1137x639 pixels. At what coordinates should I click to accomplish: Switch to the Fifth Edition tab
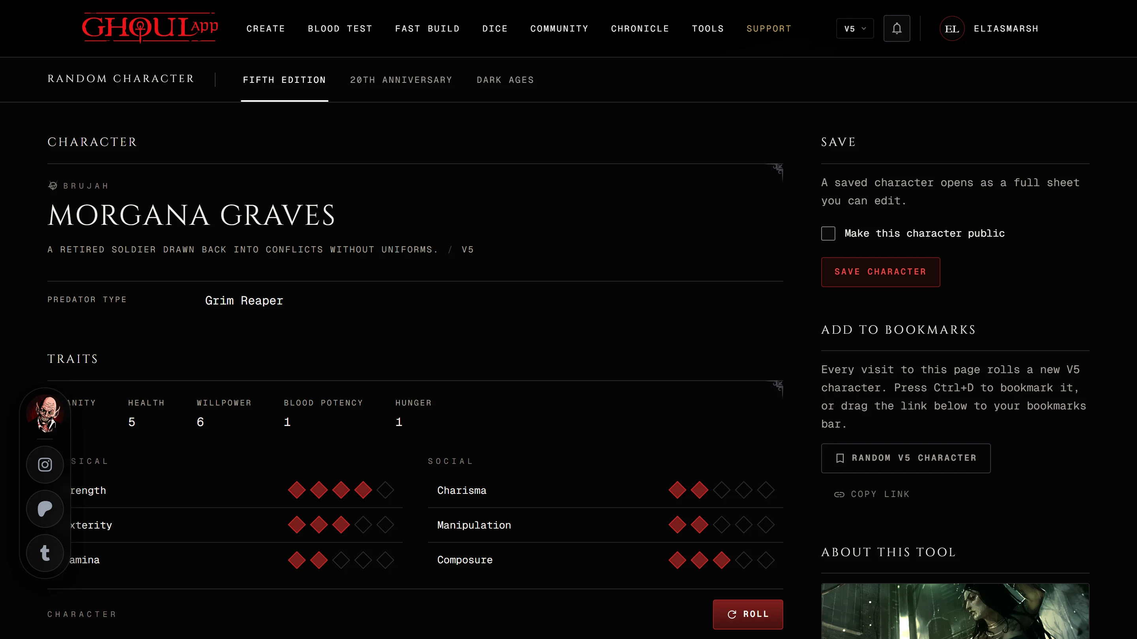(x=284, y=80)
